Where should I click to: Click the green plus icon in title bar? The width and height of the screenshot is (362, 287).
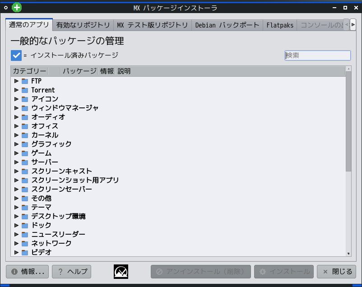pos(17,7)
